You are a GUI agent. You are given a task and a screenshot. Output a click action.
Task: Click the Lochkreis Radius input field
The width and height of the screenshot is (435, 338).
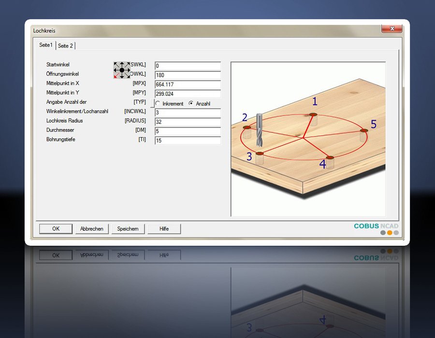[188, 122]
